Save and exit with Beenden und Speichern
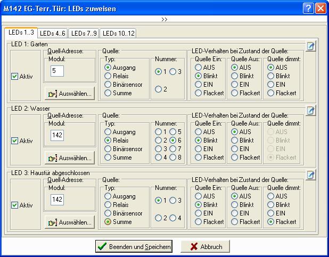Viewport: 329px width, 257px height. pos(134,246)
